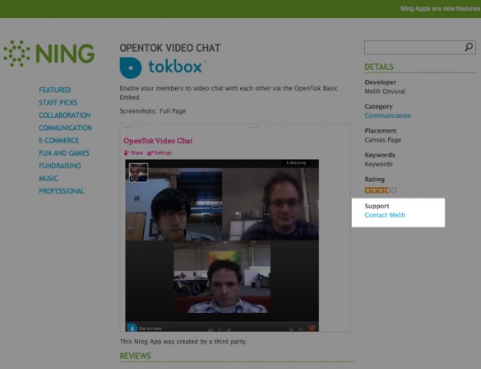The image size is (481, 369).
Task: Click into the search input field
Action: click(x=414, y=47)
